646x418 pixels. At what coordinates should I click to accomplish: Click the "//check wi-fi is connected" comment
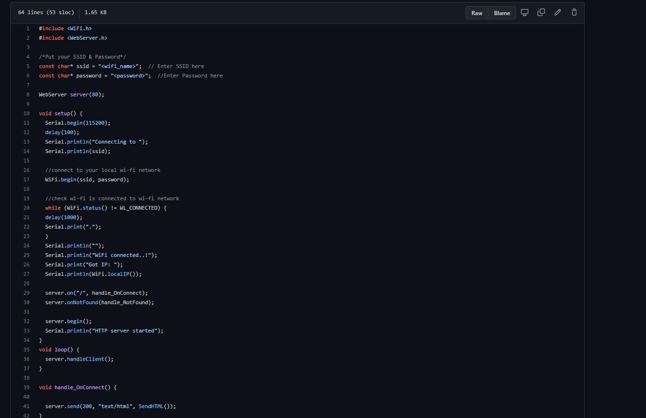click(112, 198)
